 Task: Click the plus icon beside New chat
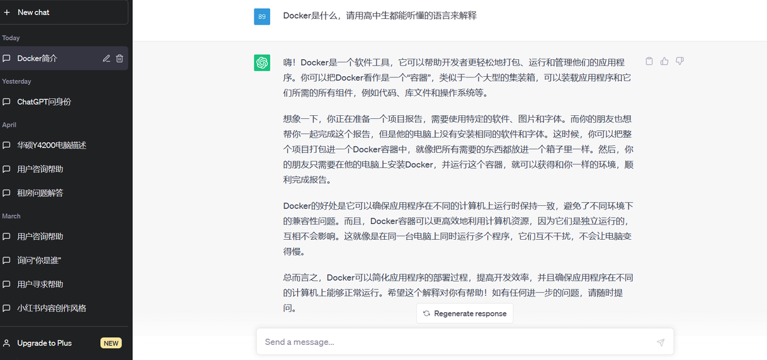tap(7, 12)
